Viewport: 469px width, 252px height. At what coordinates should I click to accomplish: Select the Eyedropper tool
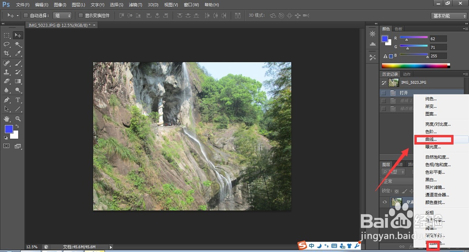tap(18, 53)
